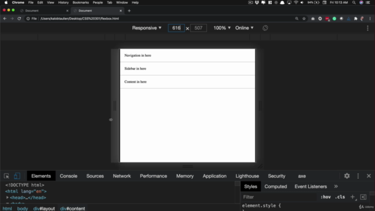Open the Bookmarks menu in menu bar
The image size is (375, 211).
click(x=81, y=2)
